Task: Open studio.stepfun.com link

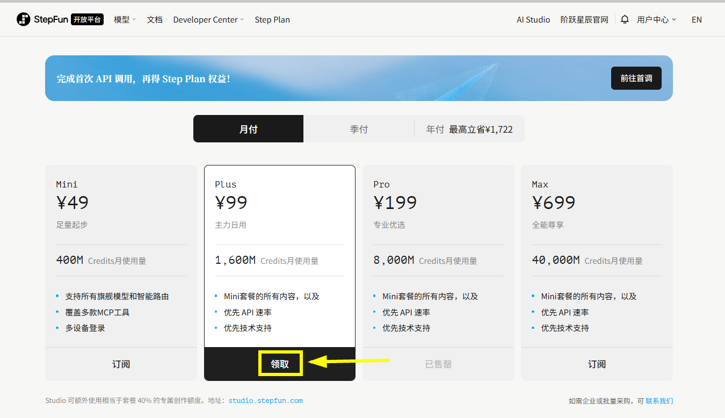Action: [265, 401]
